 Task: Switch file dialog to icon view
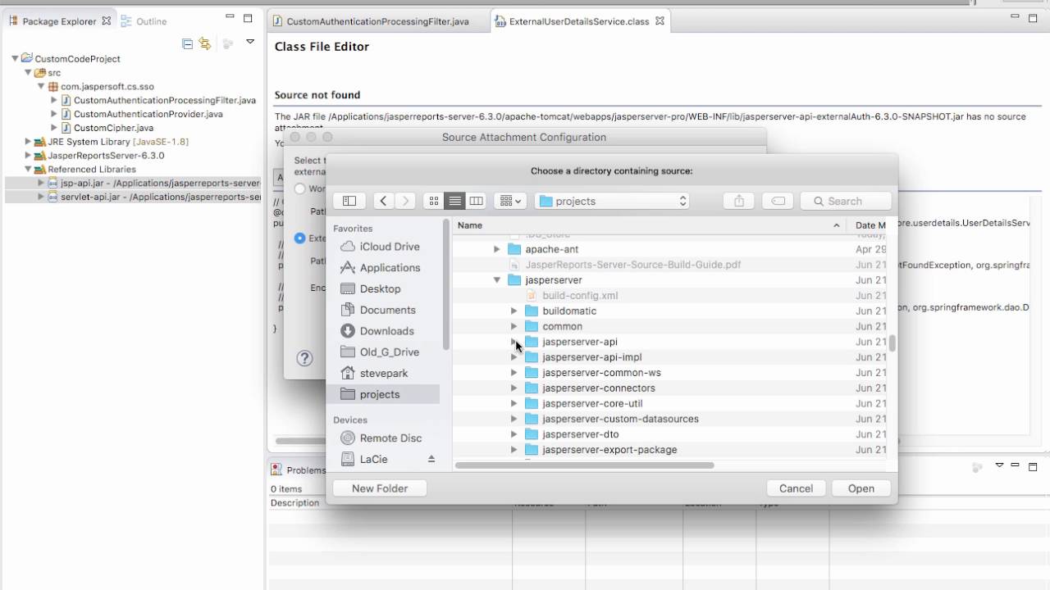tap(434, 201)
